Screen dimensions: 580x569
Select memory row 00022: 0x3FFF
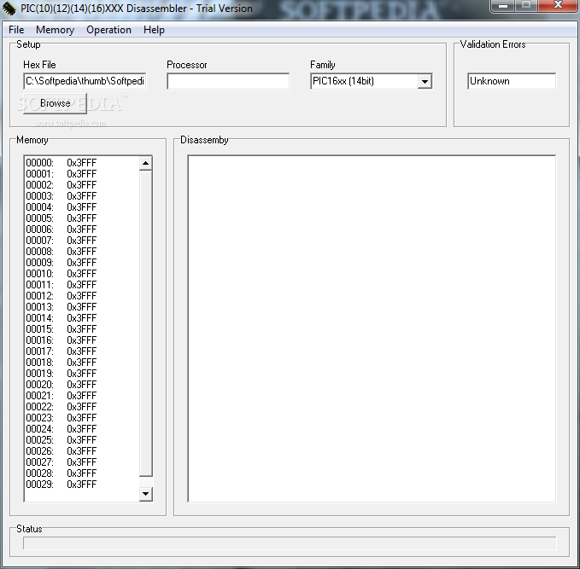pyautogui.click(x=61, y=406)
